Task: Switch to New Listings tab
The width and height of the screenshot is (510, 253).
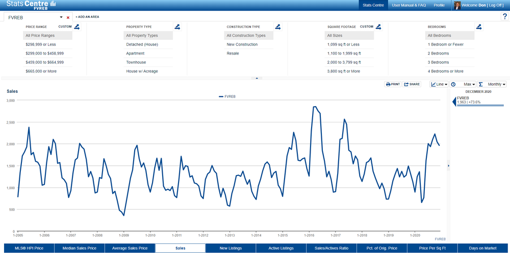Action: [x=231, y=248]
